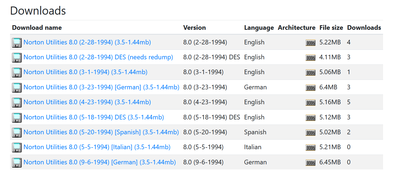Open Norton Utilities 8.0 (2-28-1994) DES (needs redump) link

(x=98, y=57)
